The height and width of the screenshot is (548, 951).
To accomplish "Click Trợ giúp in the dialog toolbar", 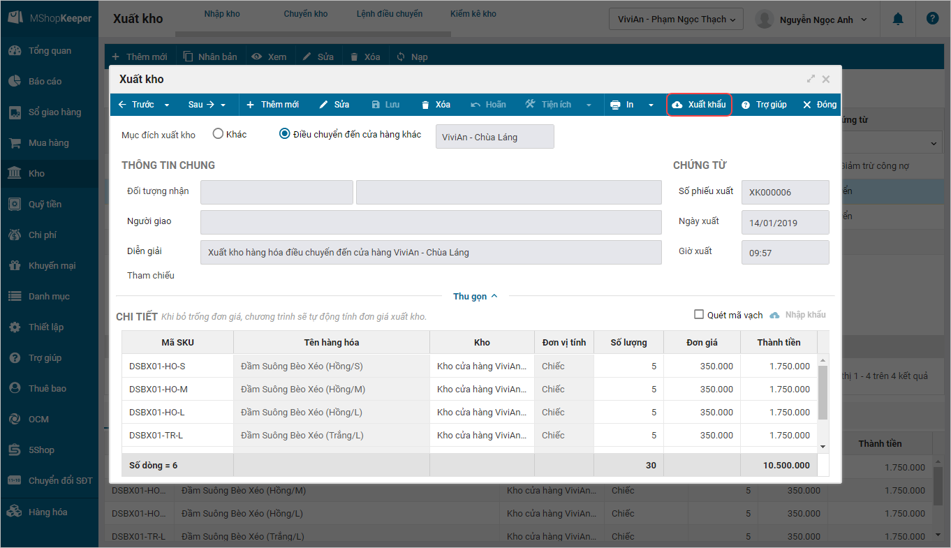I will point(764,105).
